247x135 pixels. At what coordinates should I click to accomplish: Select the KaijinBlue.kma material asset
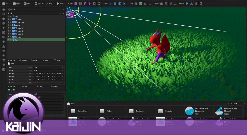[199, 111]
